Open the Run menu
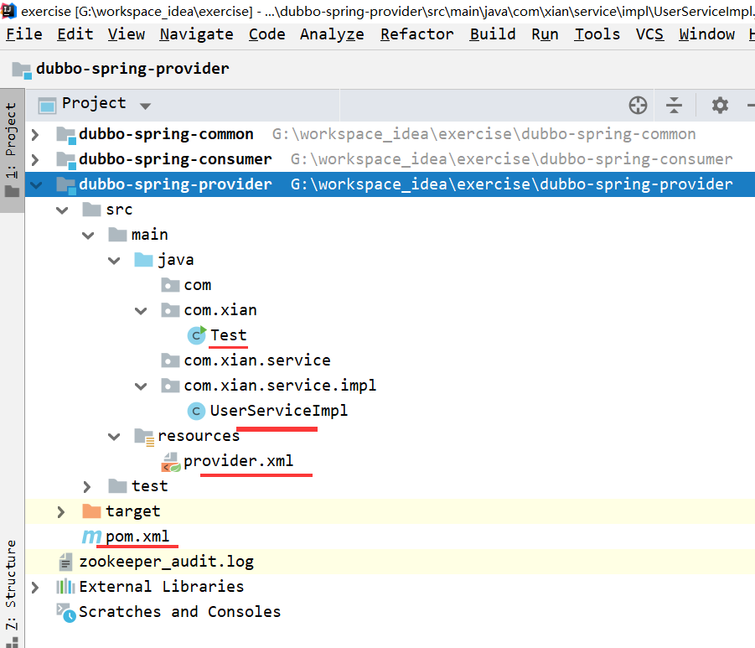The height and width of the screenshot is (648, 755). 545,34
